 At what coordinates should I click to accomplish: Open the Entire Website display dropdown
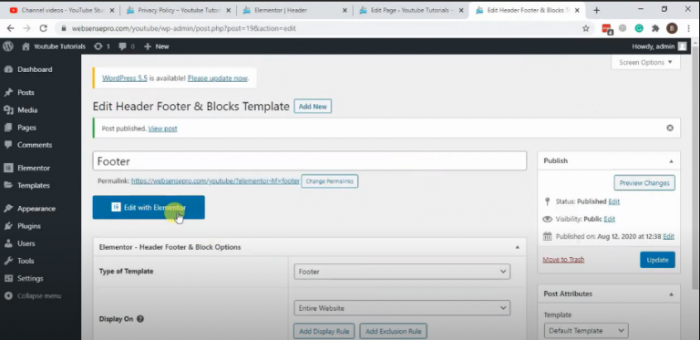(402, 308)
